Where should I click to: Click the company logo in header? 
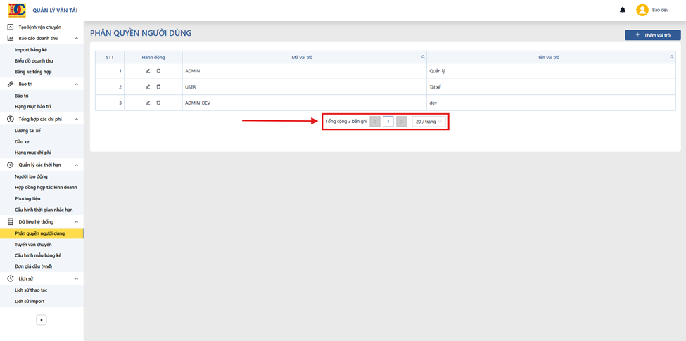tap(17, 10)
